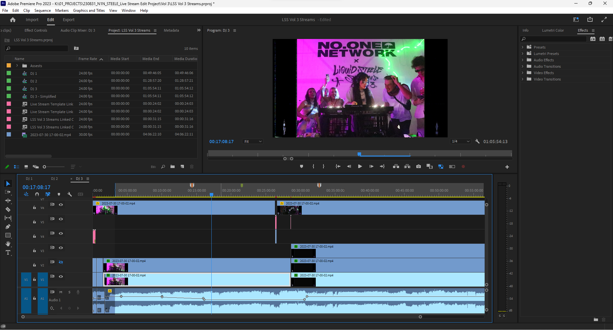613x330 pixels.
Task: Select the Razor tool
Action: (8, 210)
